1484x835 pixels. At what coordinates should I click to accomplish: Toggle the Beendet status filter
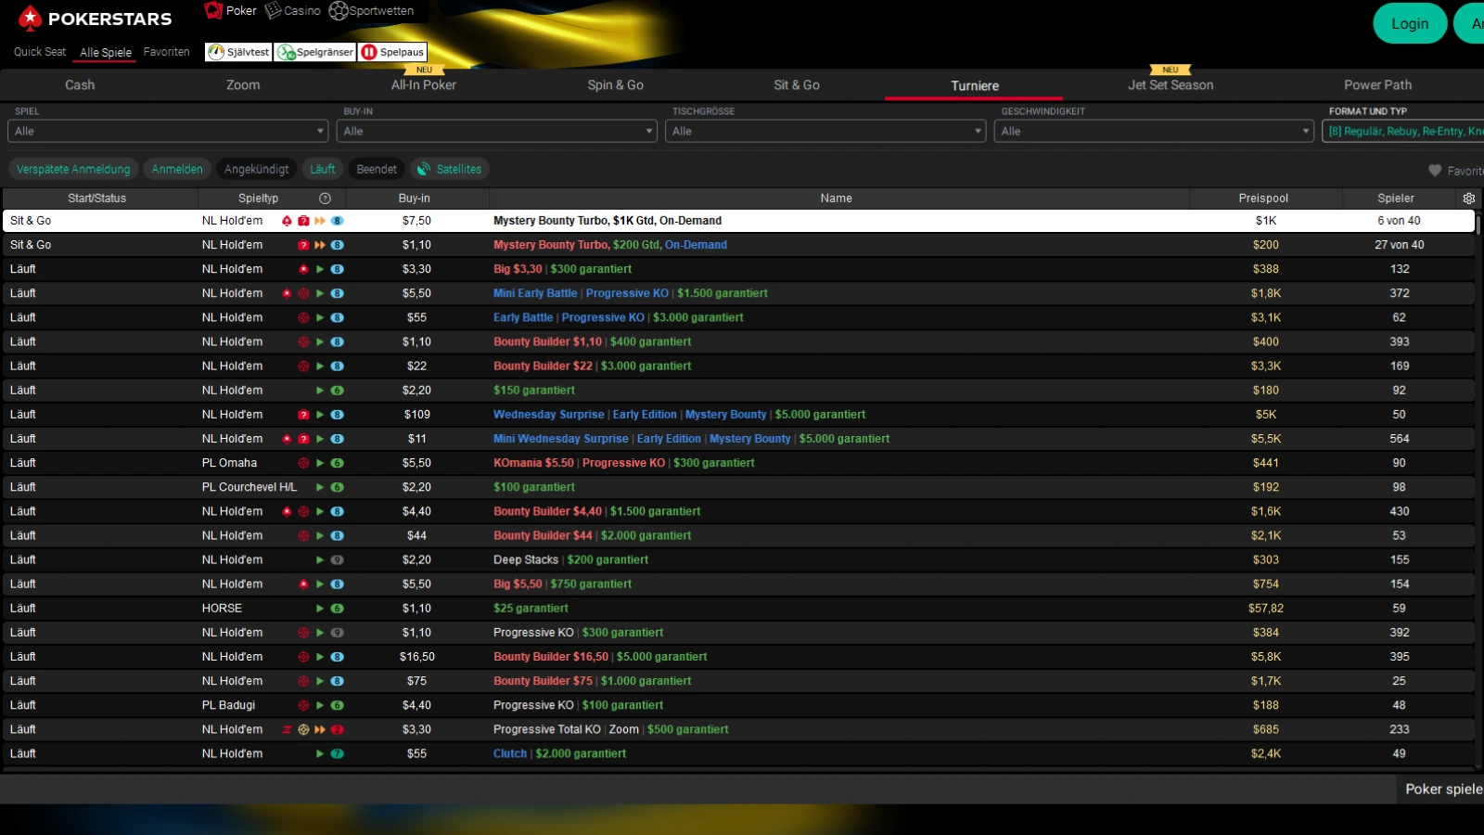tap(377, 169)
